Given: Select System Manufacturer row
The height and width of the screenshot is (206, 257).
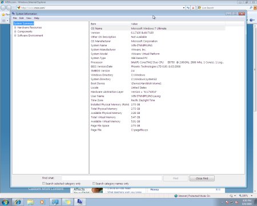Looking at the screenshot, I should [x=158, y=49].
